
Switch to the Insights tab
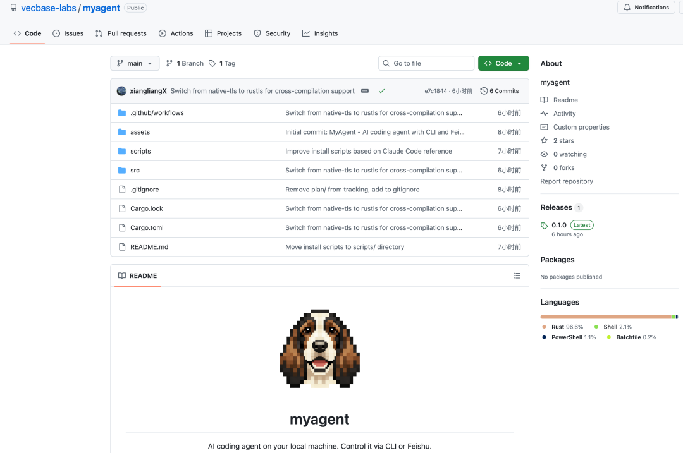[320, 33]
